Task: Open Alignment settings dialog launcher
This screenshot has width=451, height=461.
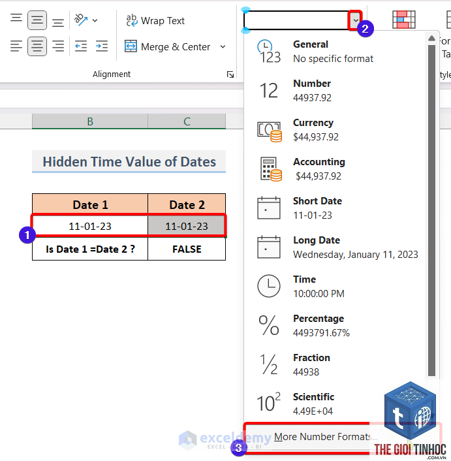Action: click(230, 74)
